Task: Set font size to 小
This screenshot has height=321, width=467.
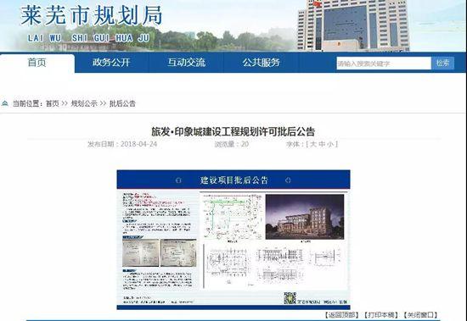Action: pyautogui.click(x=330, y=144)
